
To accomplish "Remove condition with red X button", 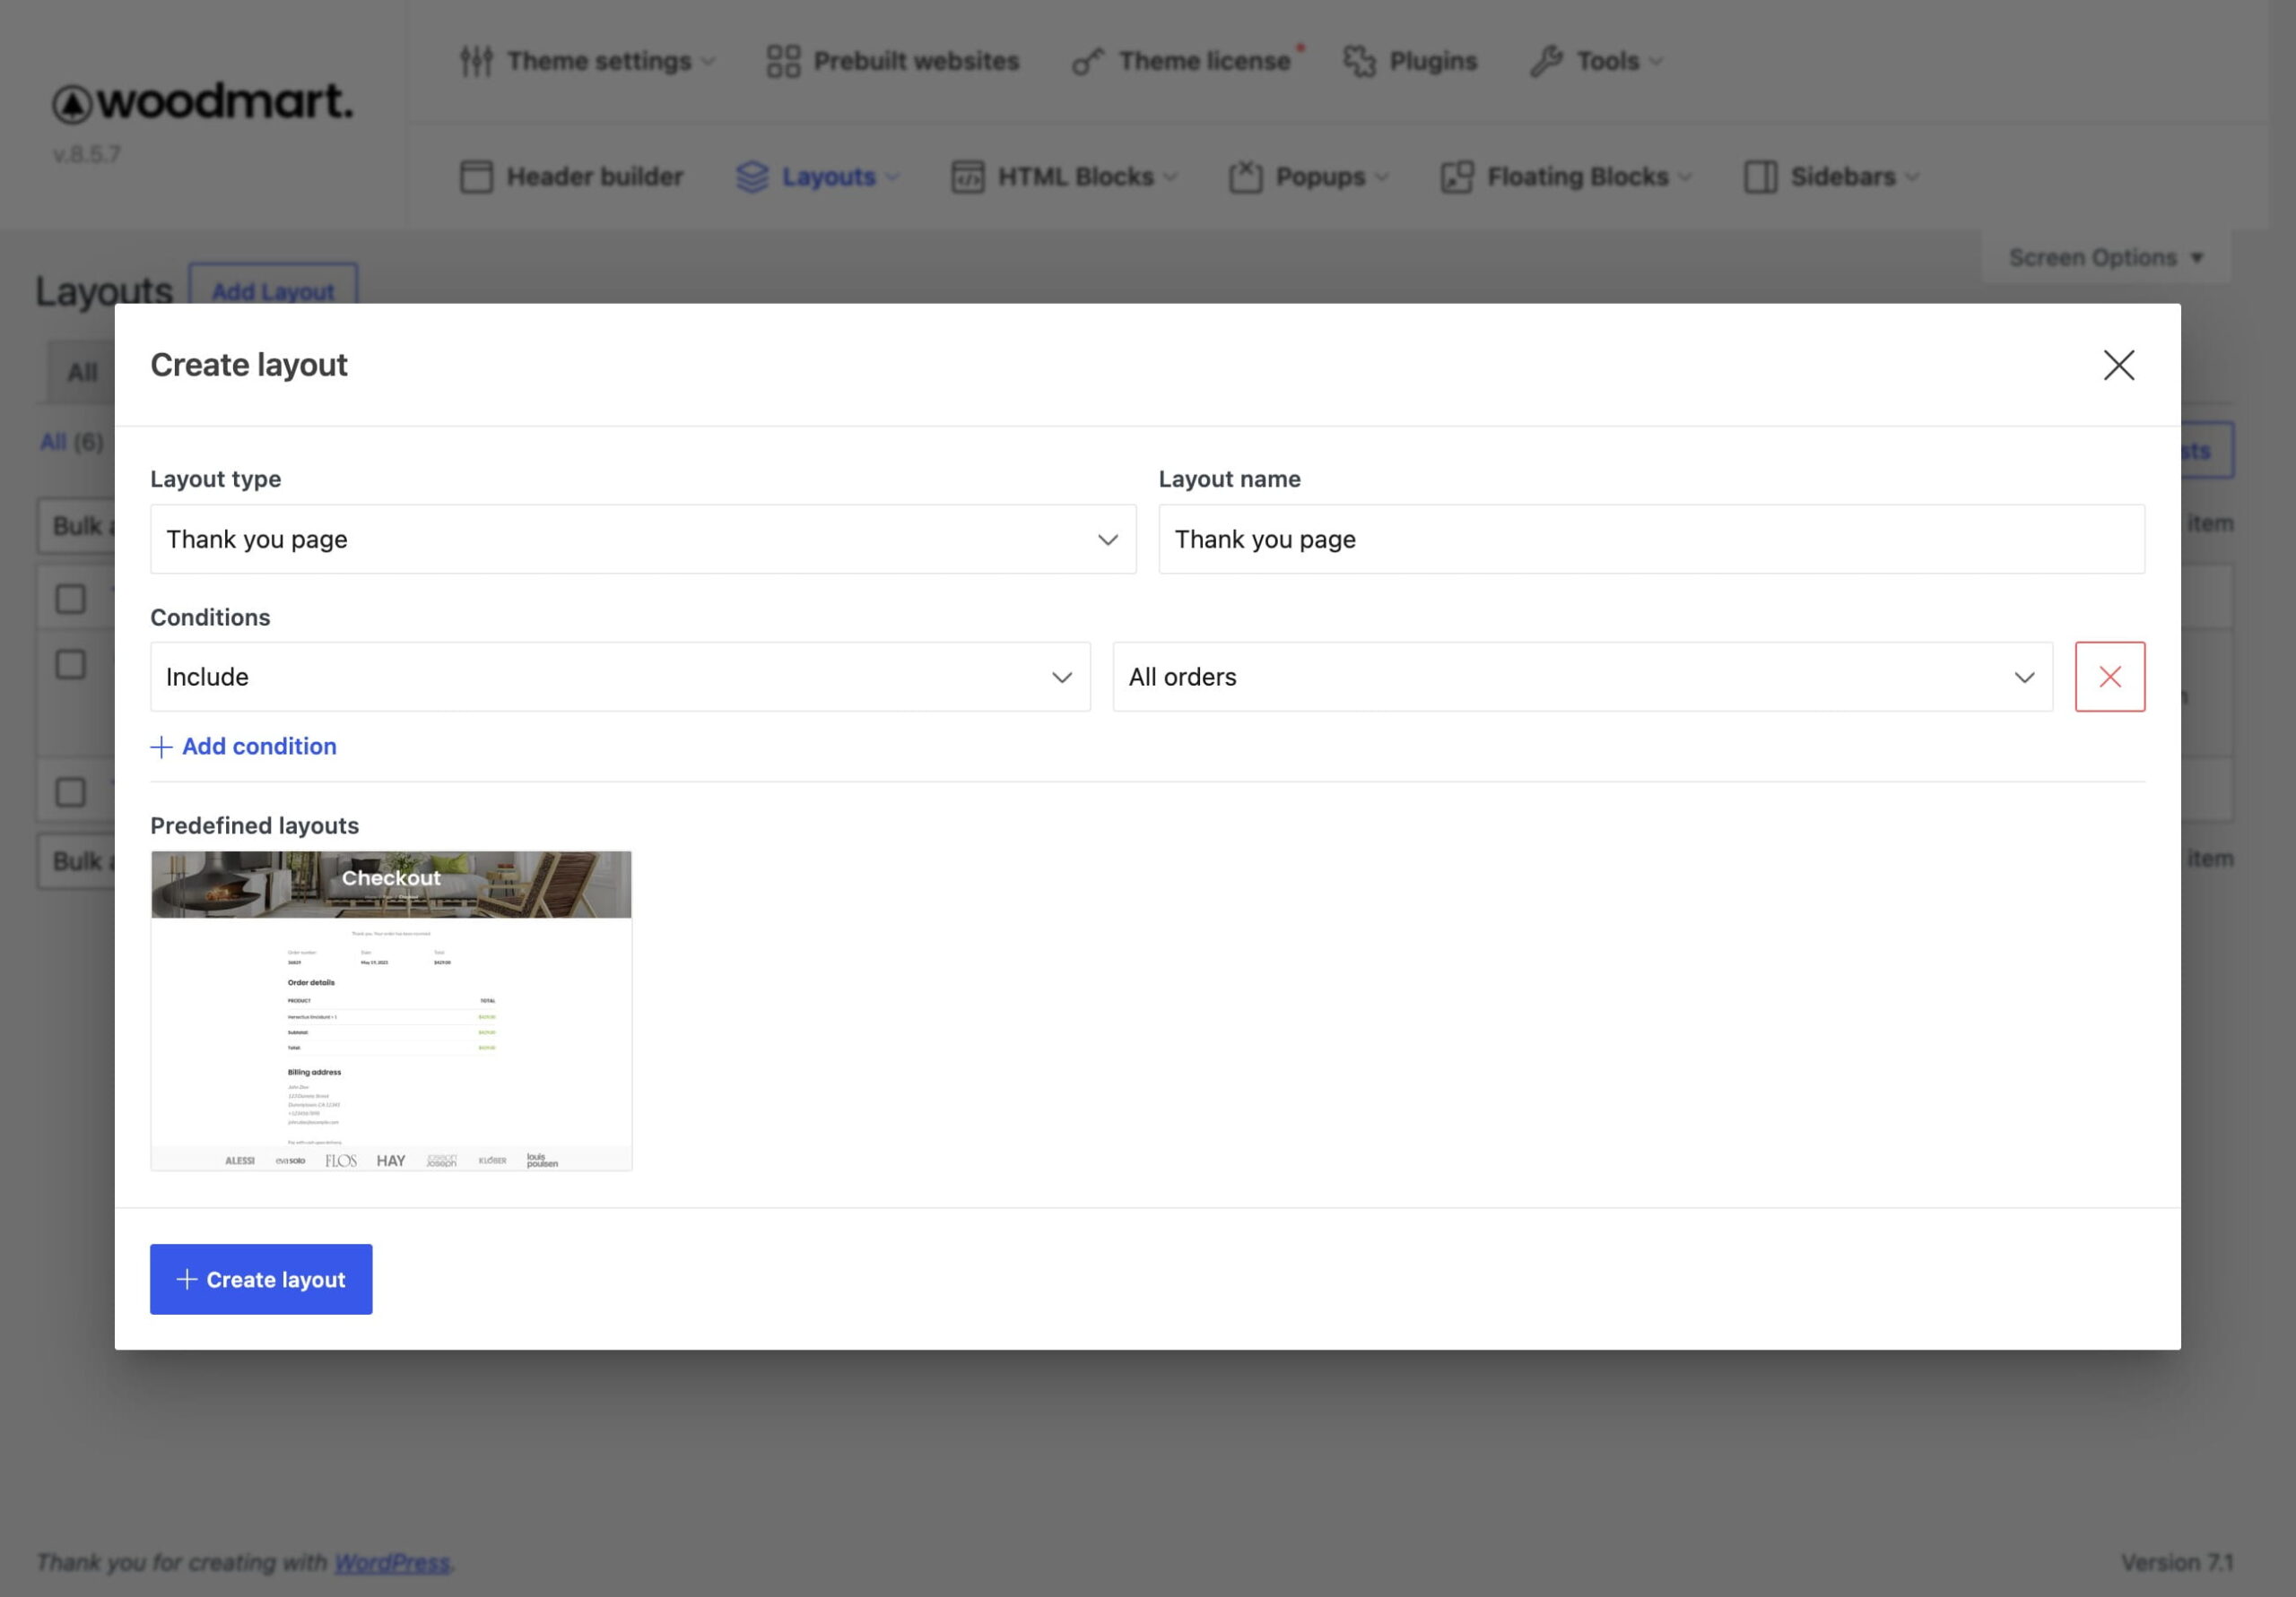I will point(2110,677).
